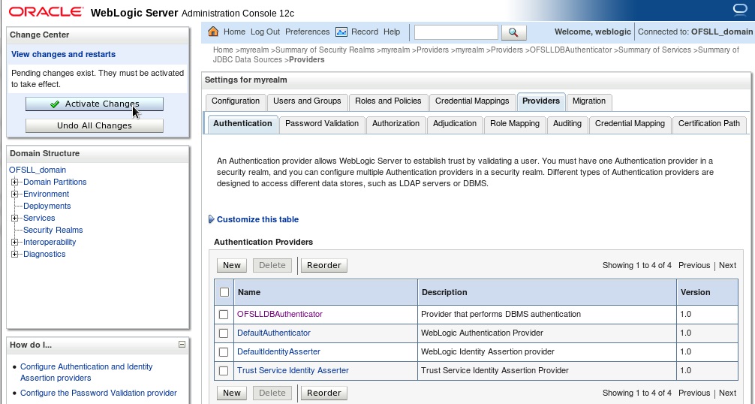Click Undo All Changes button

click(95, 125)
